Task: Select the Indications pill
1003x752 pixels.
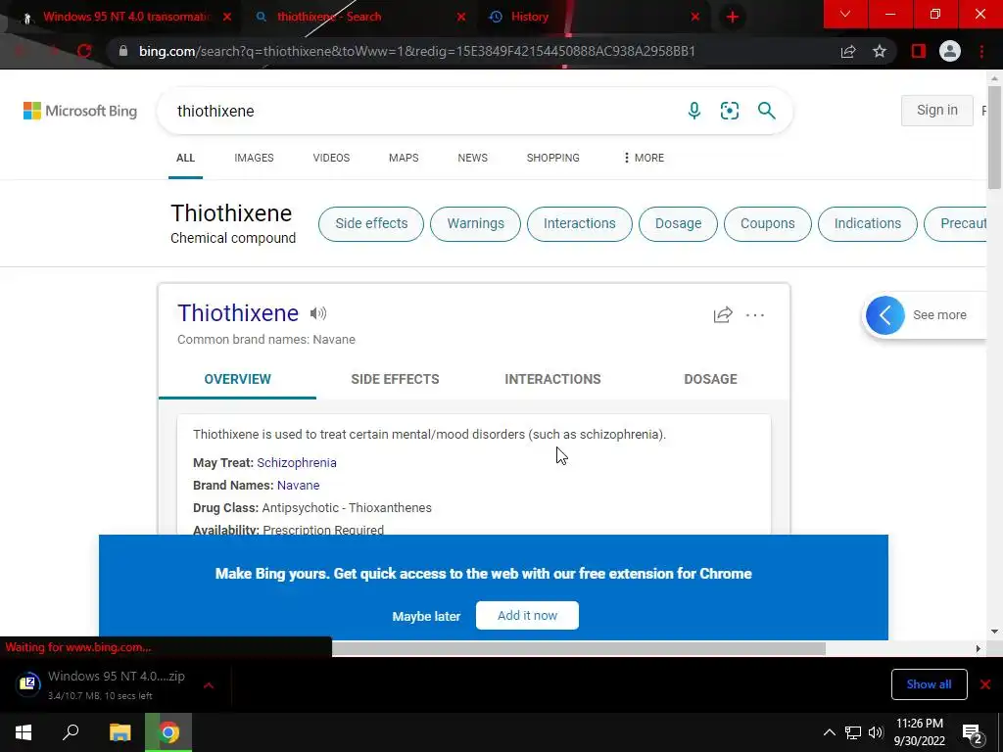Action: coord(868,224)
